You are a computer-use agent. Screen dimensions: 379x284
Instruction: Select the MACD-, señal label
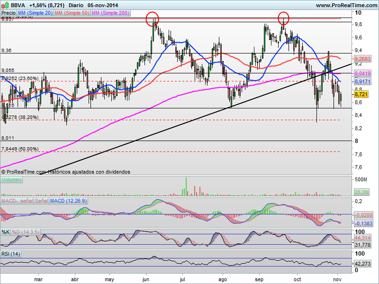click(x=17, y=201)
